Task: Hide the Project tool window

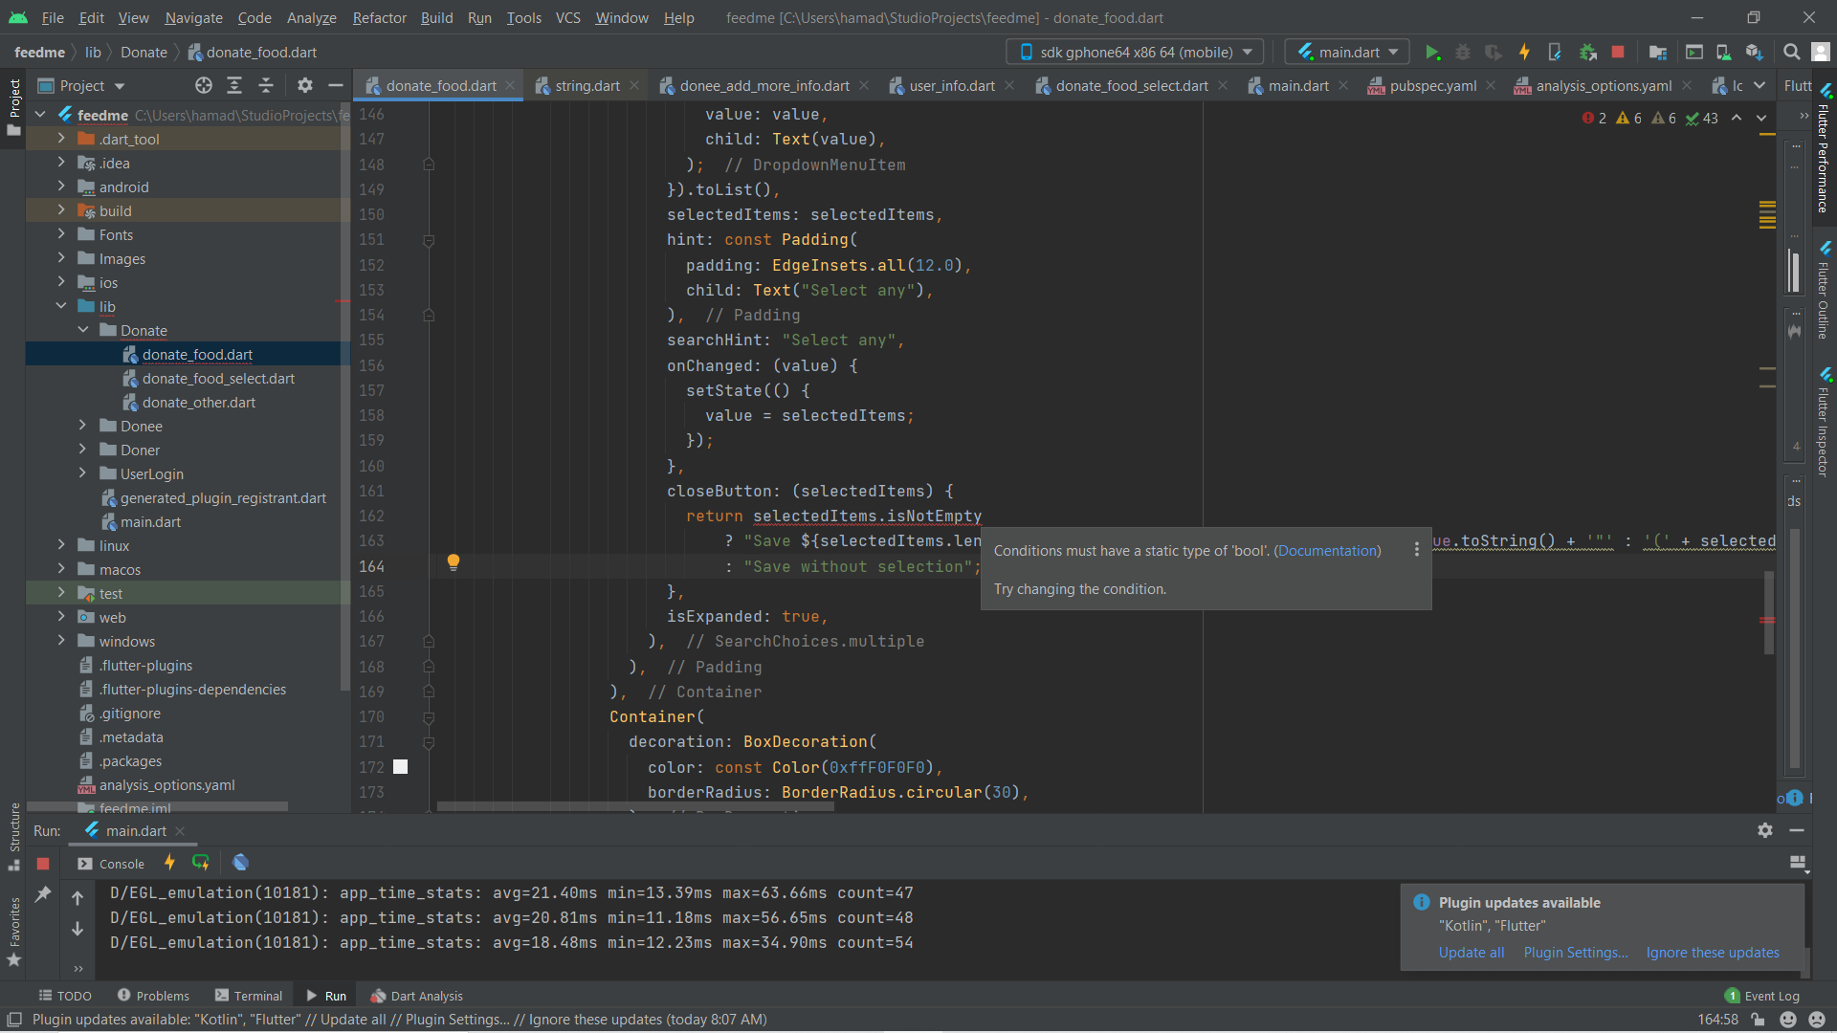Action: (x=336, y=86)
